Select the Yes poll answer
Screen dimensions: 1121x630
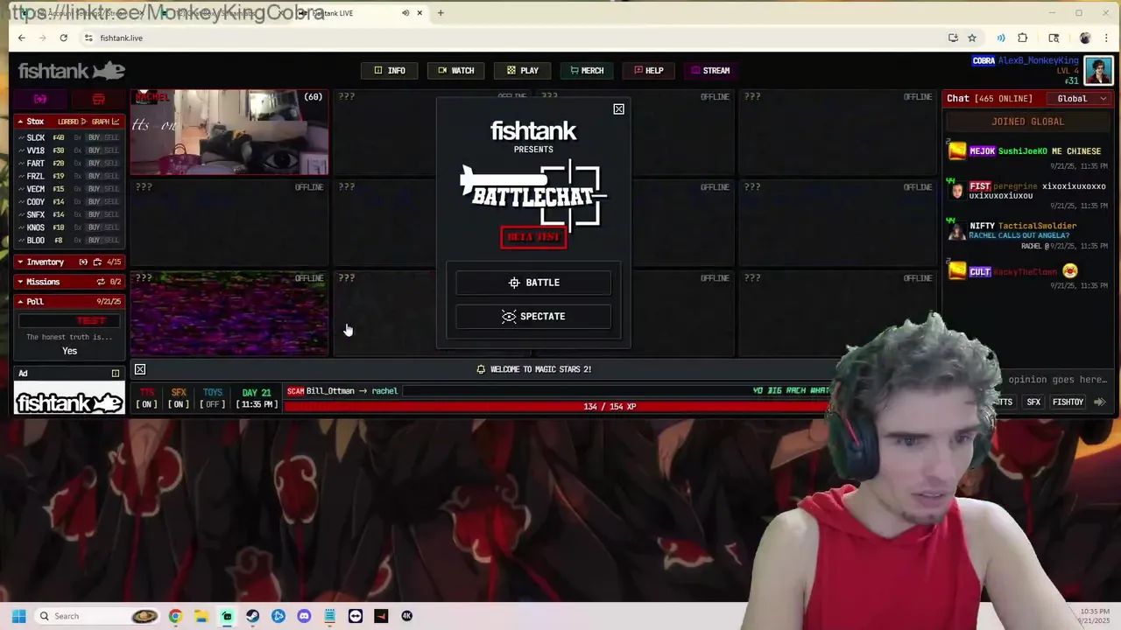click(x=70, y=351)
